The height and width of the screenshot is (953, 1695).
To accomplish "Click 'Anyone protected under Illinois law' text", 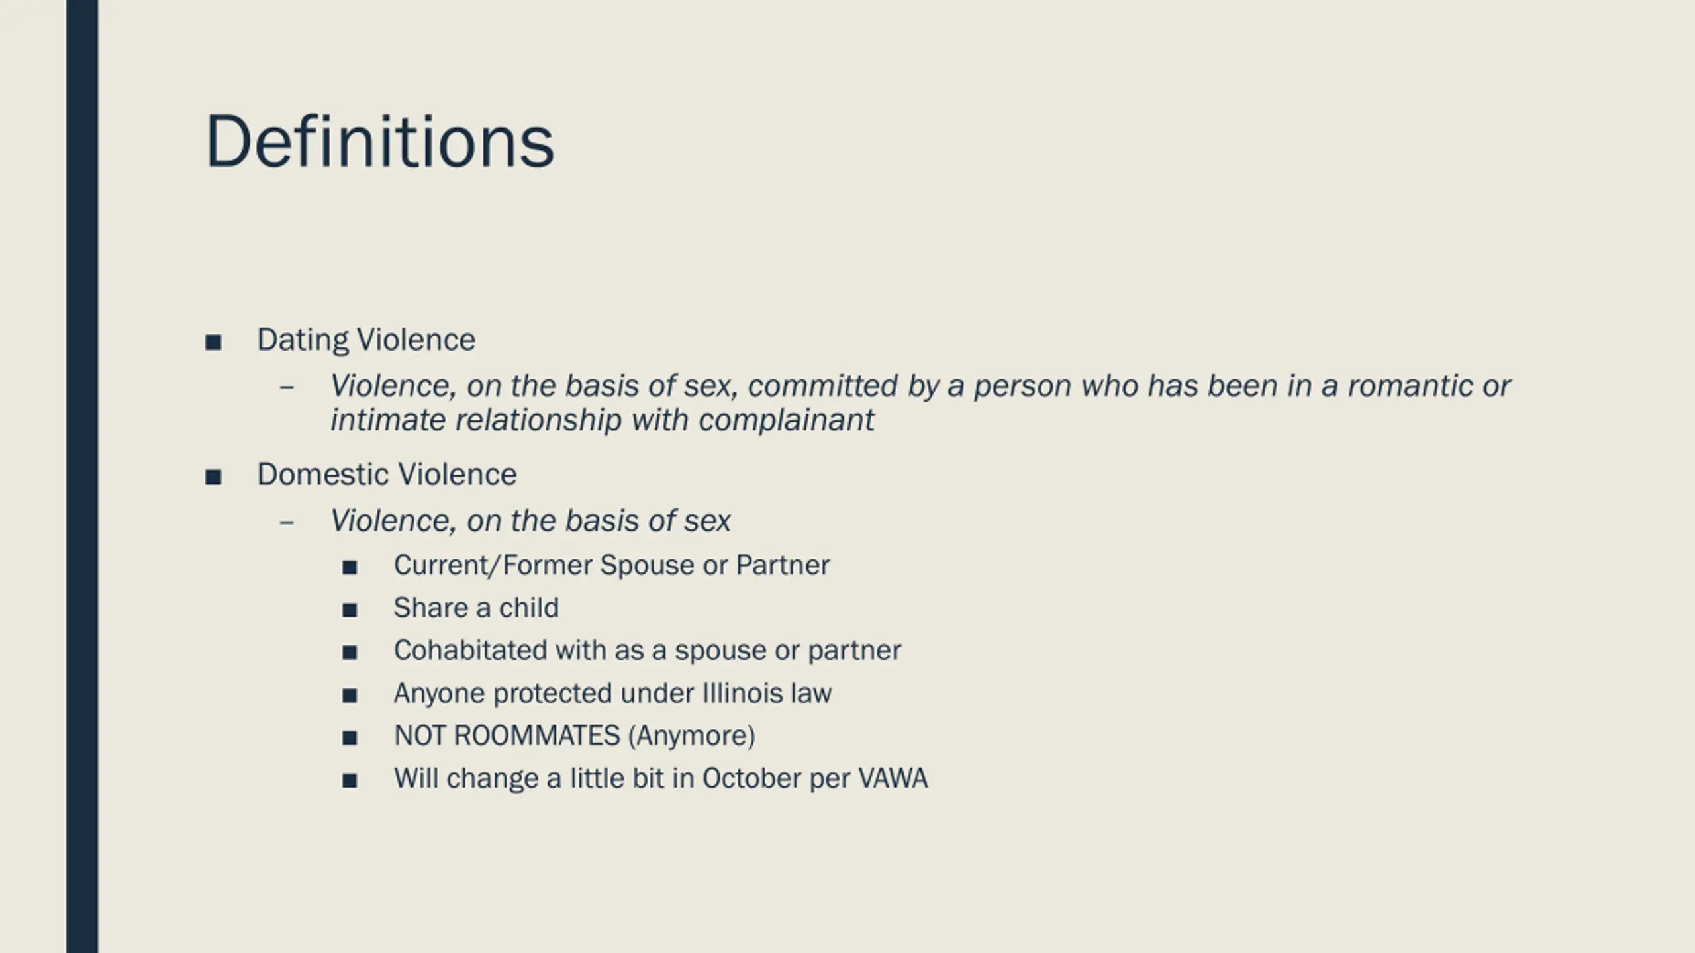I will point(612,694).
